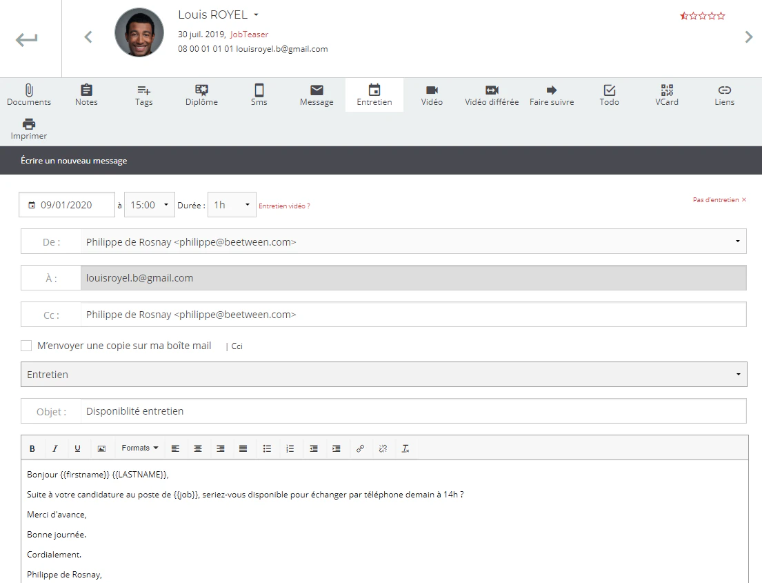Open the Notes clipboard tool
Screen dimensions: 762x583
click(x=86, y=95)
